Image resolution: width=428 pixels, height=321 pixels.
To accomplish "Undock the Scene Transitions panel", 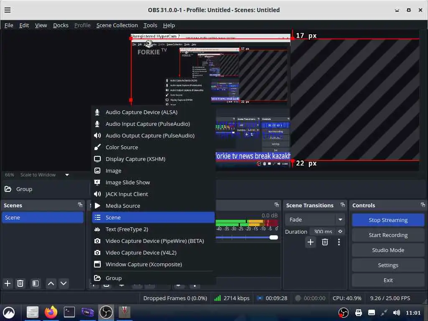I will click(343, 205).
